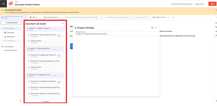Collapse Chapter 1 using its chevron
Screen dimensions: 217x106
[x=61, y=29]
